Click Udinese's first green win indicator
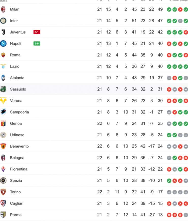188x221 pixels. [169, 135]
